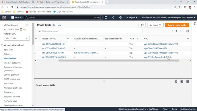Image resolution: width=197 pixels, height=111 pixels.
Task: Open subnet-0a1a4126e84b6 association link
Action: coord(86,53)
